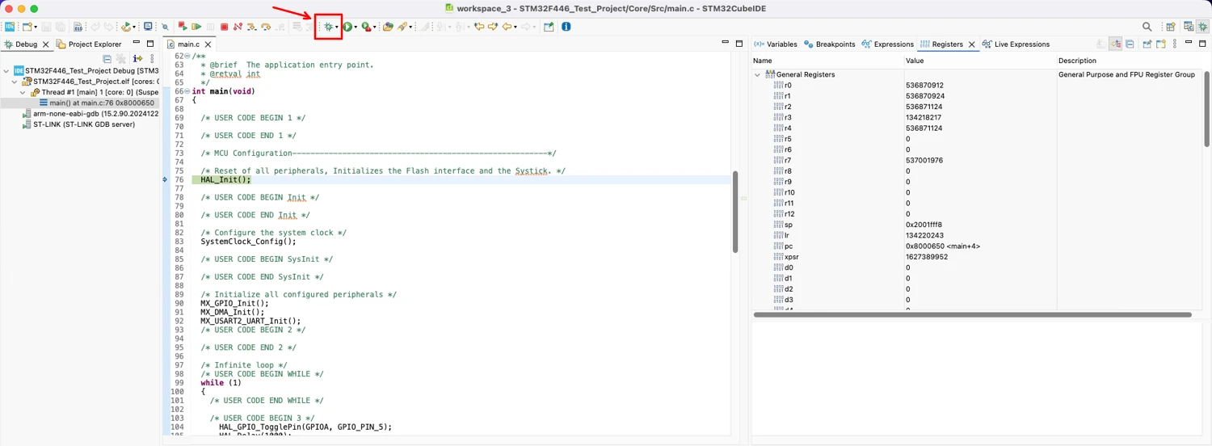Open the Run launch dropdown arrow
The height and width of the screenshot is (446, 1212).
coord(356,27)
